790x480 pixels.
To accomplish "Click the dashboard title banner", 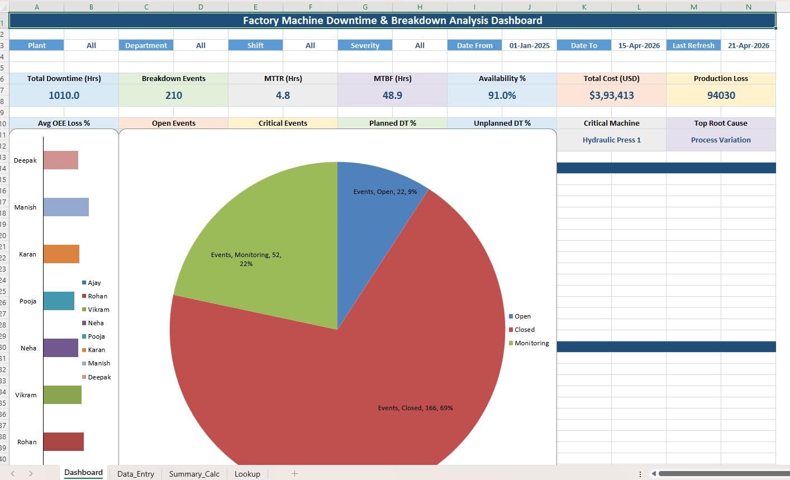I will click(x=392, y=20).
